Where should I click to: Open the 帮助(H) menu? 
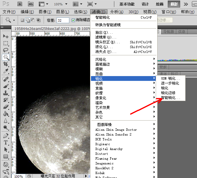click(x=188, y=12)
